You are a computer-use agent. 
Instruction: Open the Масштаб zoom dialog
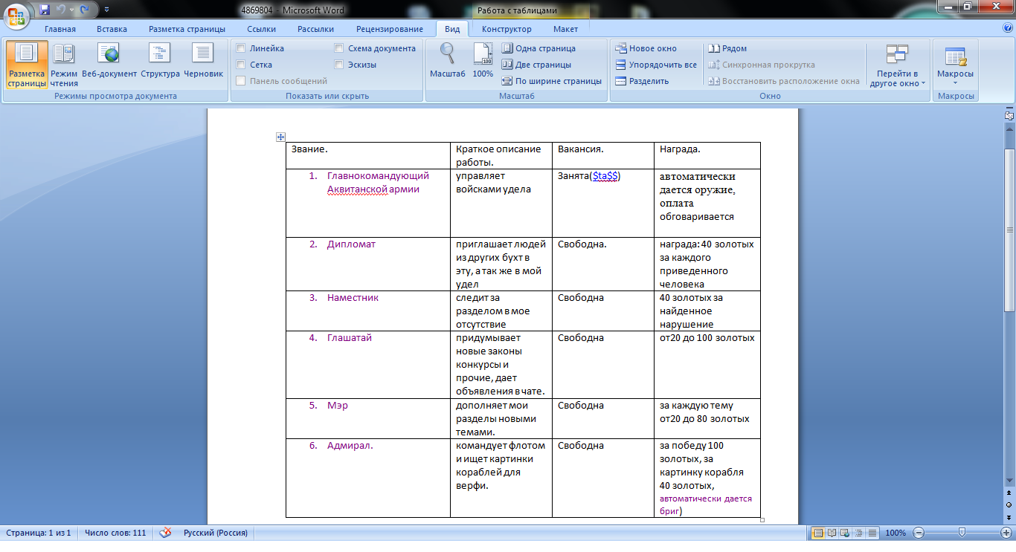(x=447, y=61)
